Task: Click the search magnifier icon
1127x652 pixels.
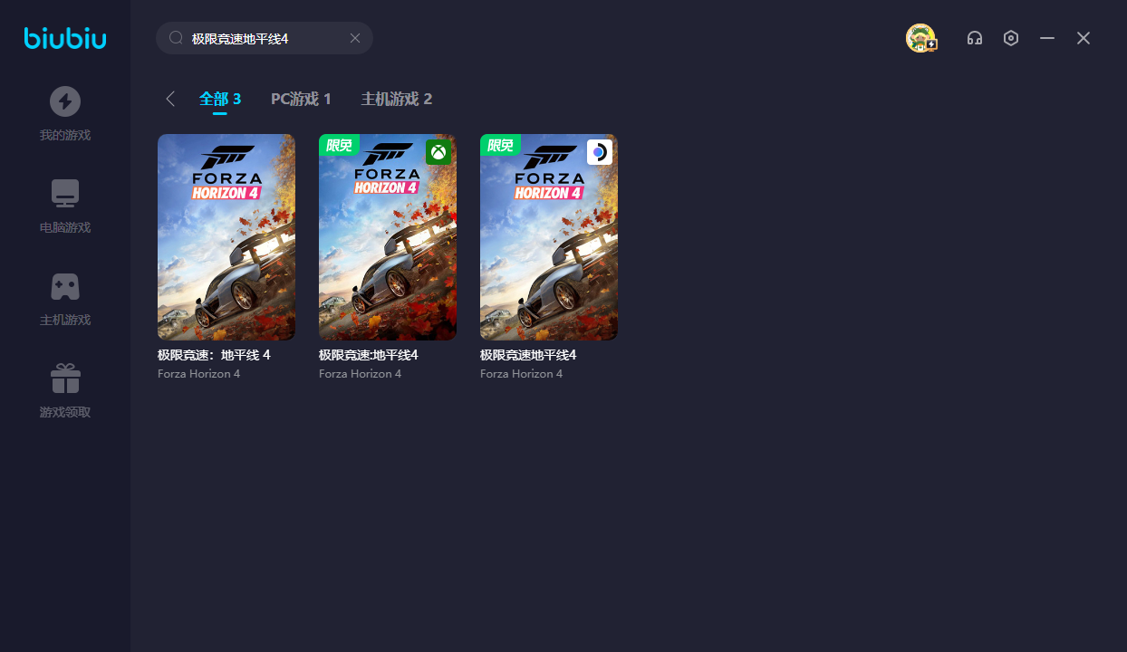Action: pos(176,38)
